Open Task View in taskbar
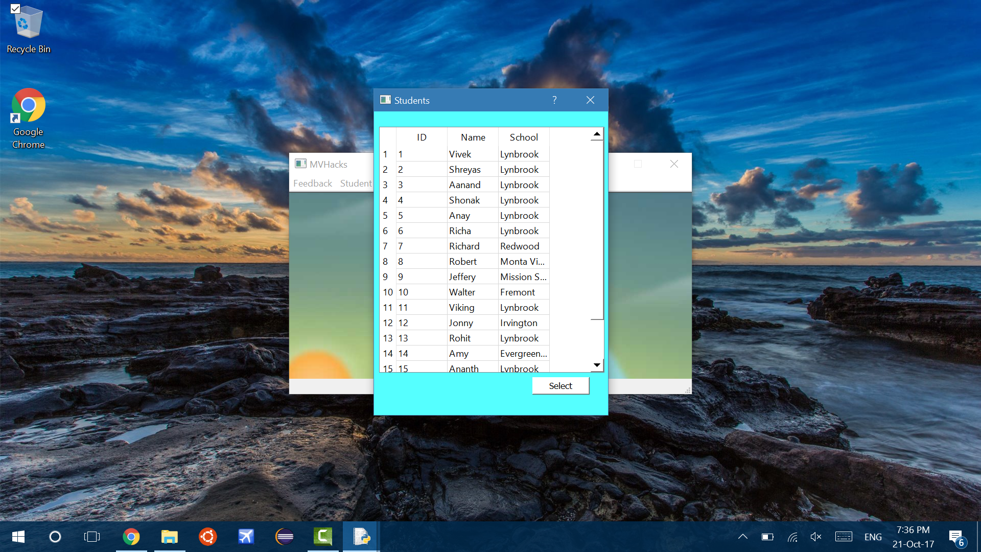Screen dimensions: 981x552 coord(92,537)
